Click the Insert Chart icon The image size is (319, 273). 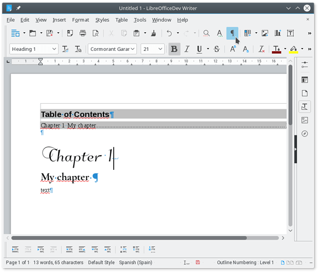point(277,33)
